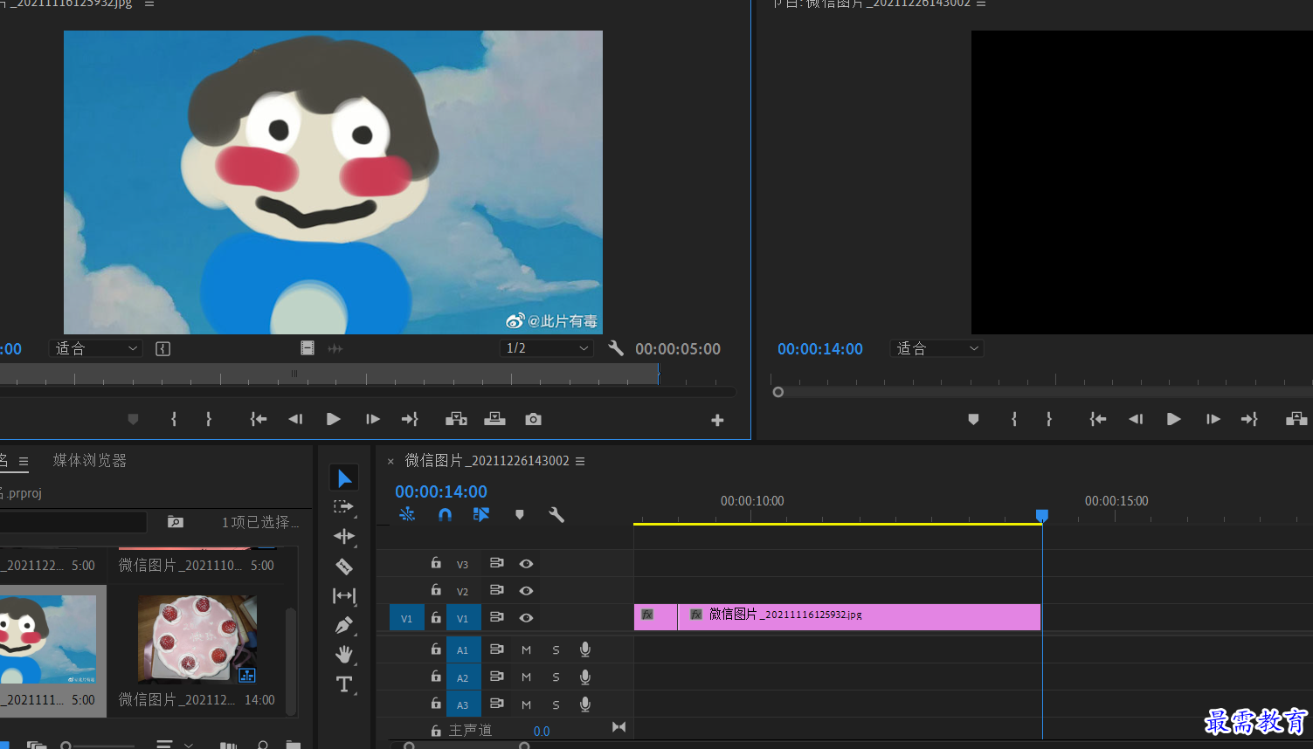Click Overwrite button in Source monitor
Viewport: 1313px width, 749px height.
point(494,420)
